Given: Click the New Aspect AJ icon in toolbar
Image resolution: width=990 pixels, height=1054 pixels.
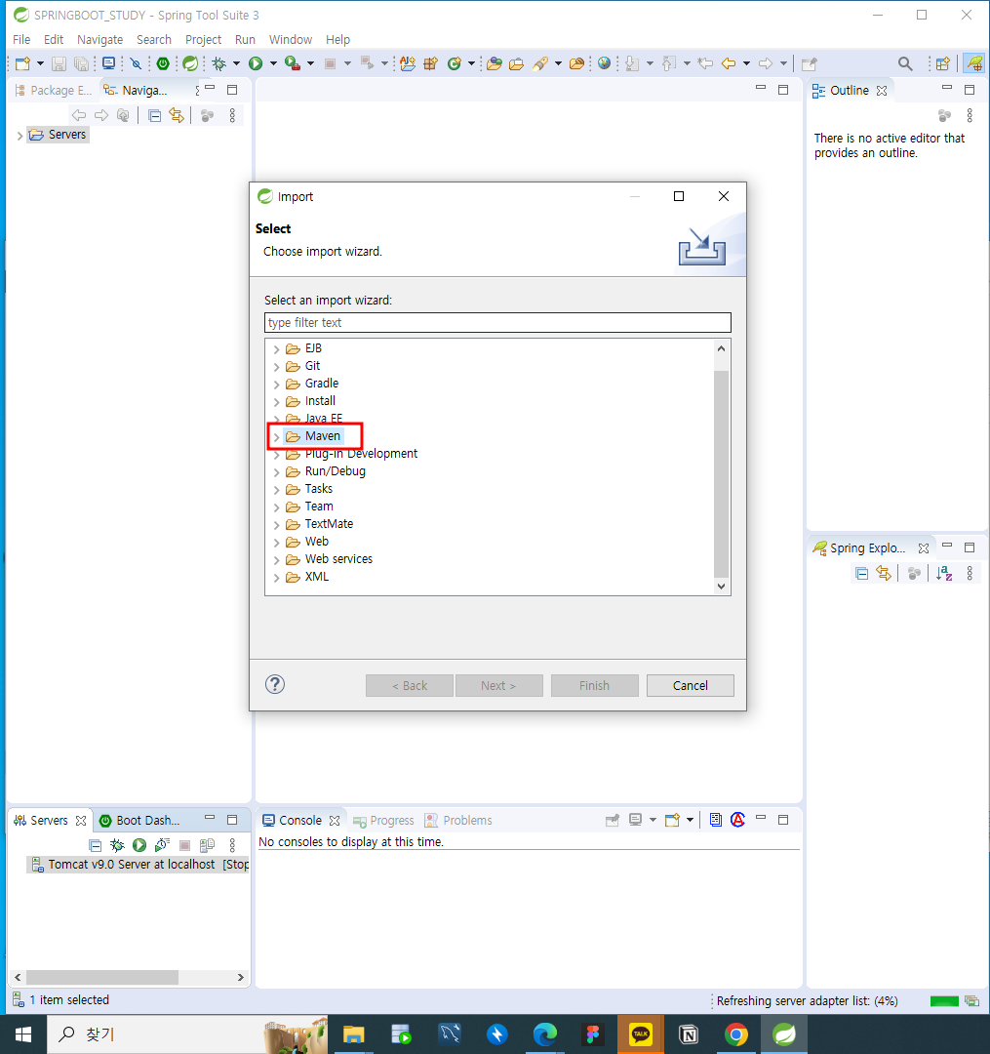Looking at the screenshot, I should (407, 63).
